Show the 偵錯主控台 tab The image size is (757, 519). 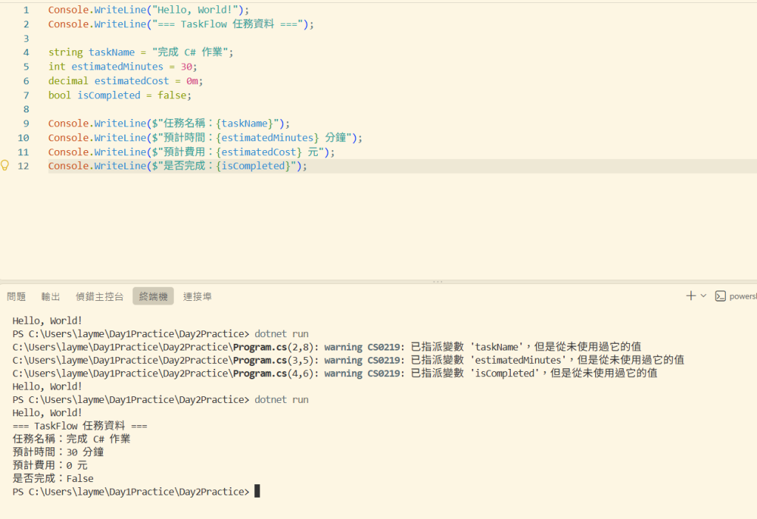[100, 296]
